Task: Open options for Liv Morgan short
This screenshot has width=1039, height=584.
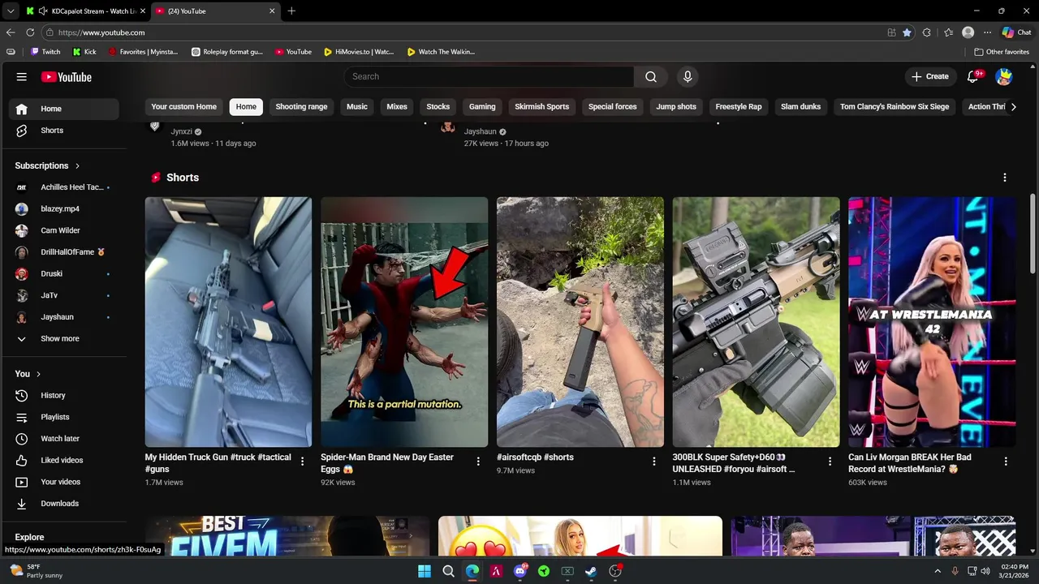Action: click(x=1006, y=462)
